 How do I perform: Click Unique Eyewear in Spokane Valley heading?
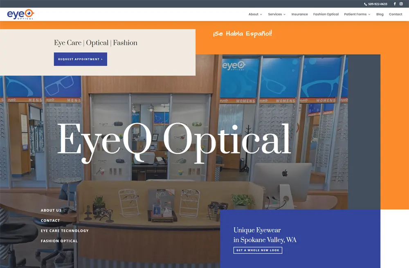(265, 235)
